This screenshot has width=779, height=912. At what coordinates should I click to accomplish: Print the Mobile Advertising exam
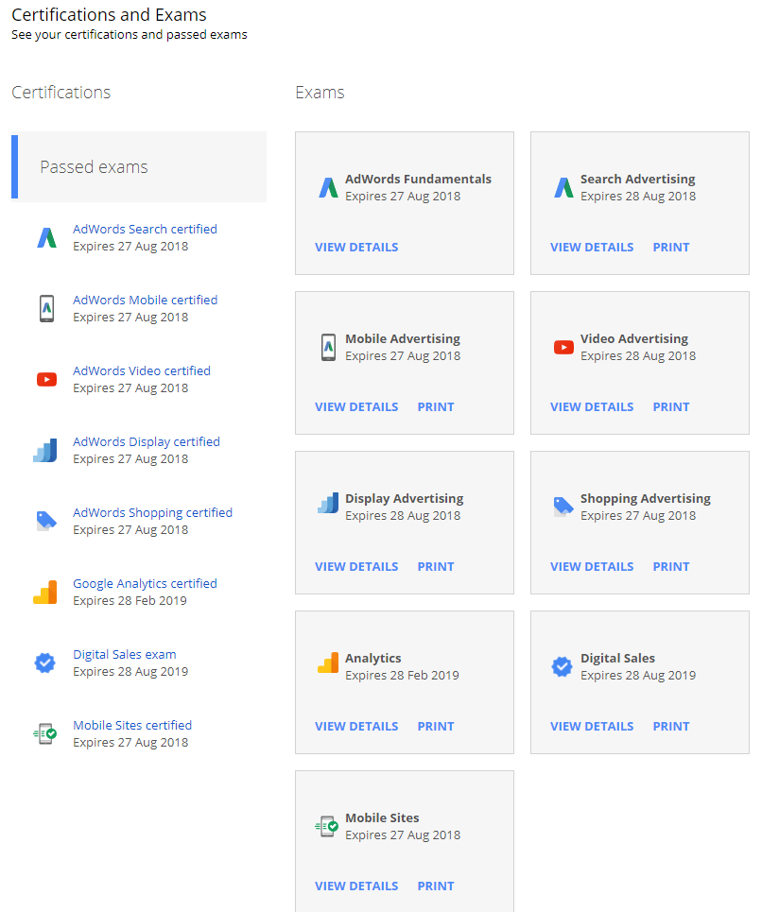click(436, 407)
